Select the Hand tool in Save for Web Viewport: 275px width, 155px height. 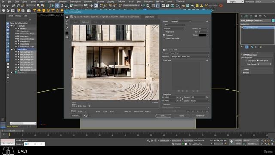[x=67, y=17]
